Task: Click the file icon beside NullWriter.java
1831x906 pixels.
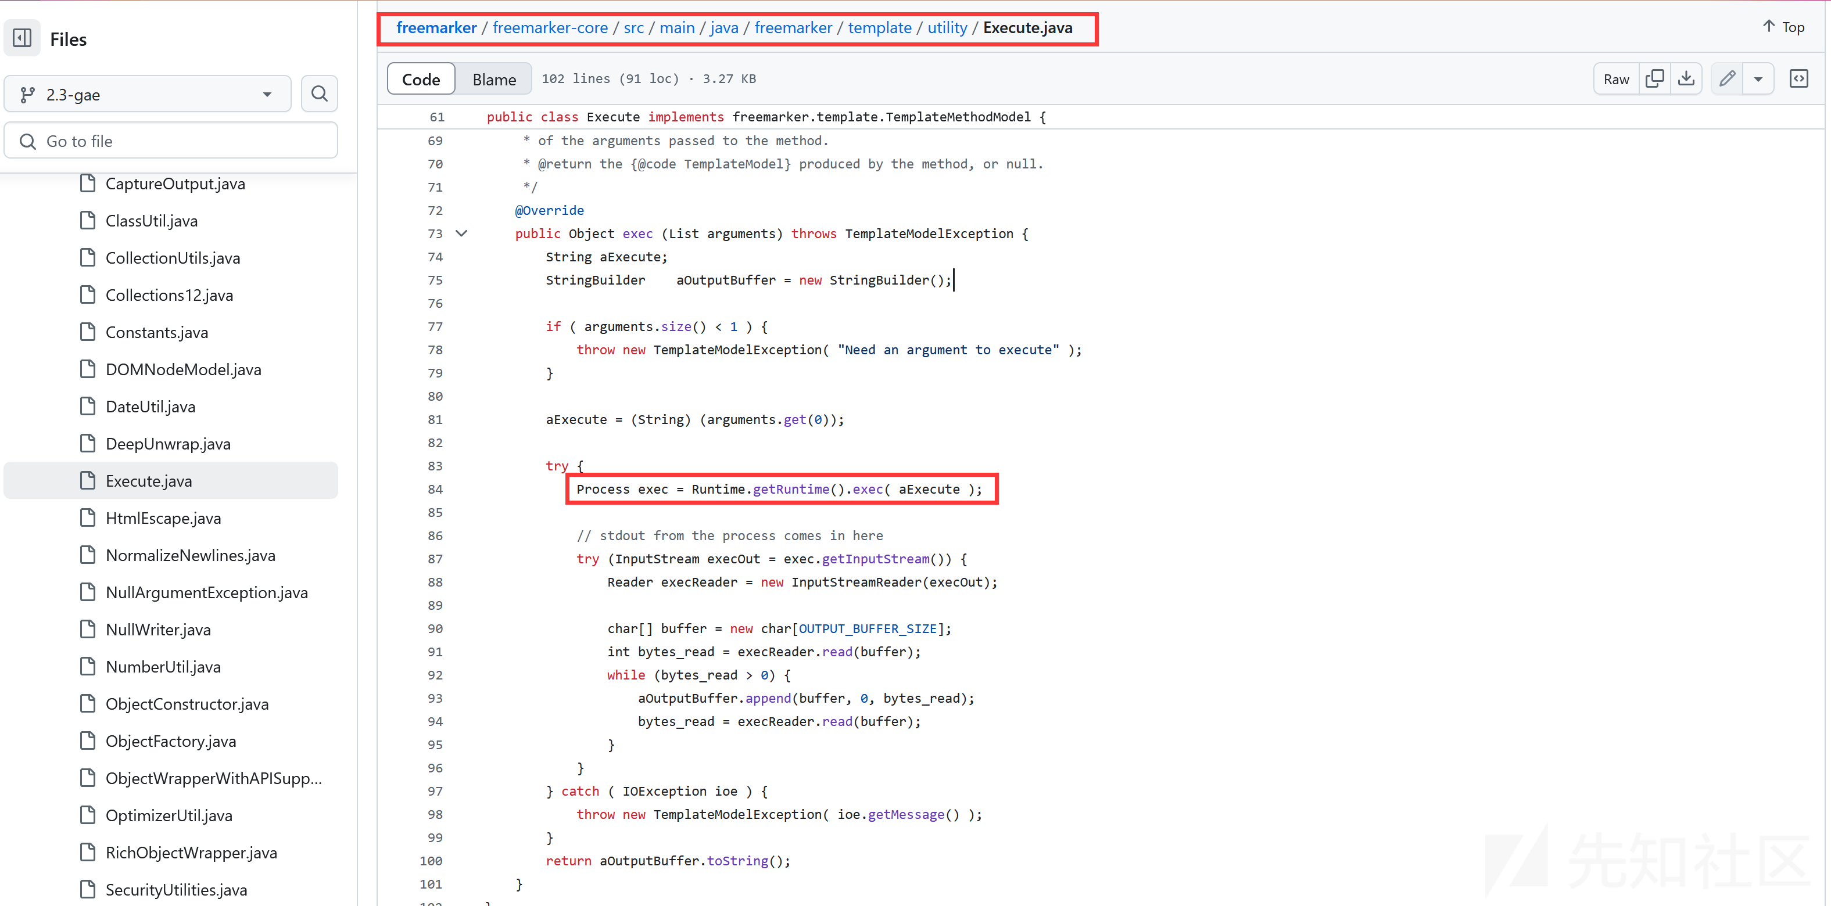Action: click(x=87, y=630)
